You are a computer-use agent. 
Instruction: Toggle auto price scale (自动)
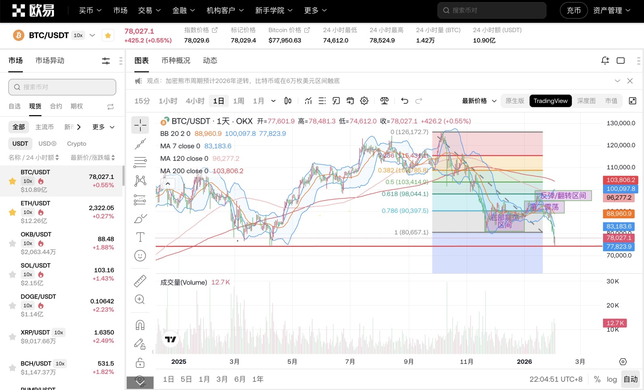(631, 379)
